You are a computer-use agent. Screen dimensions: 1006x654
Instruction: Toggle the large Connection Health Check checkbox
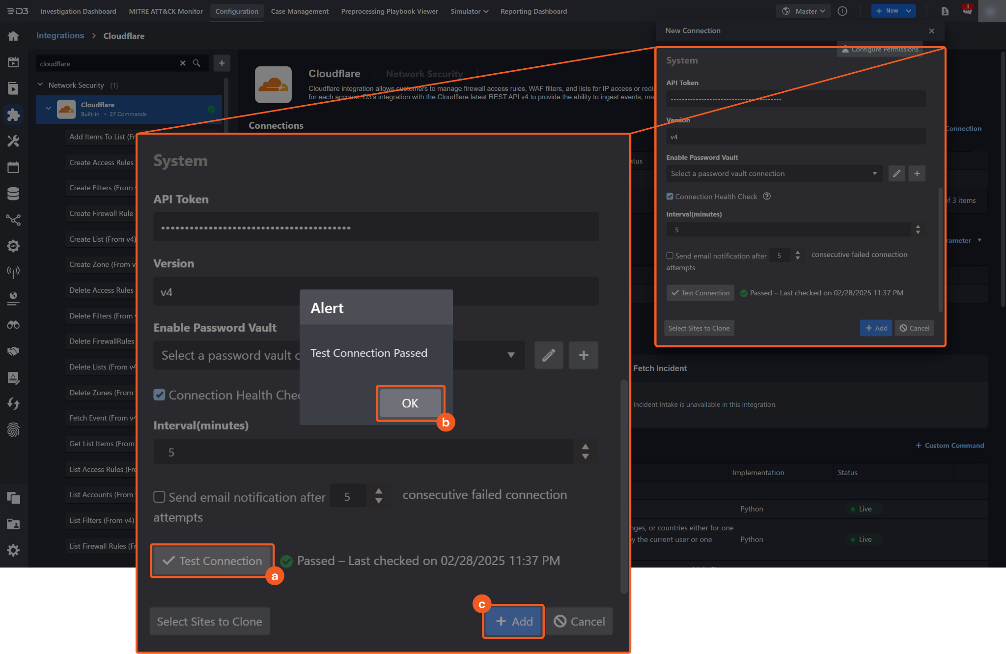[x=159, y=395]
